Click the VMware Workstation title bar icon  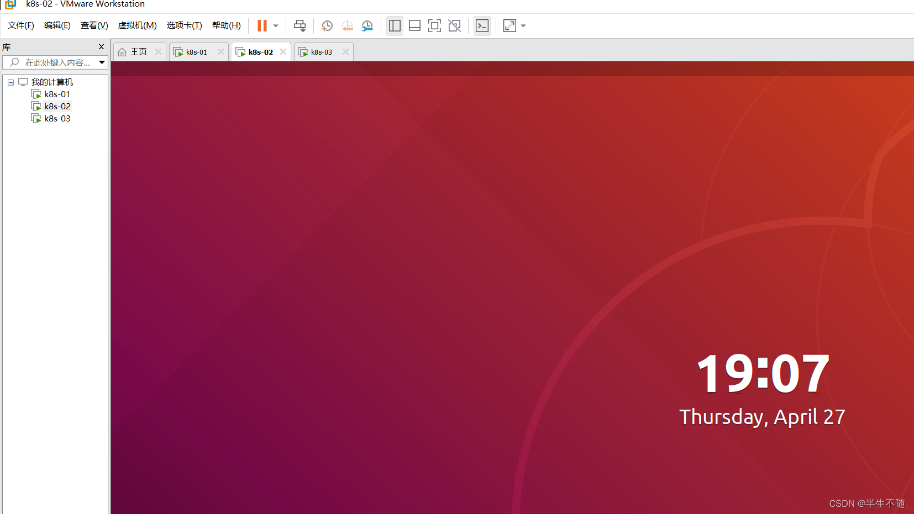[x=10, y=4]
